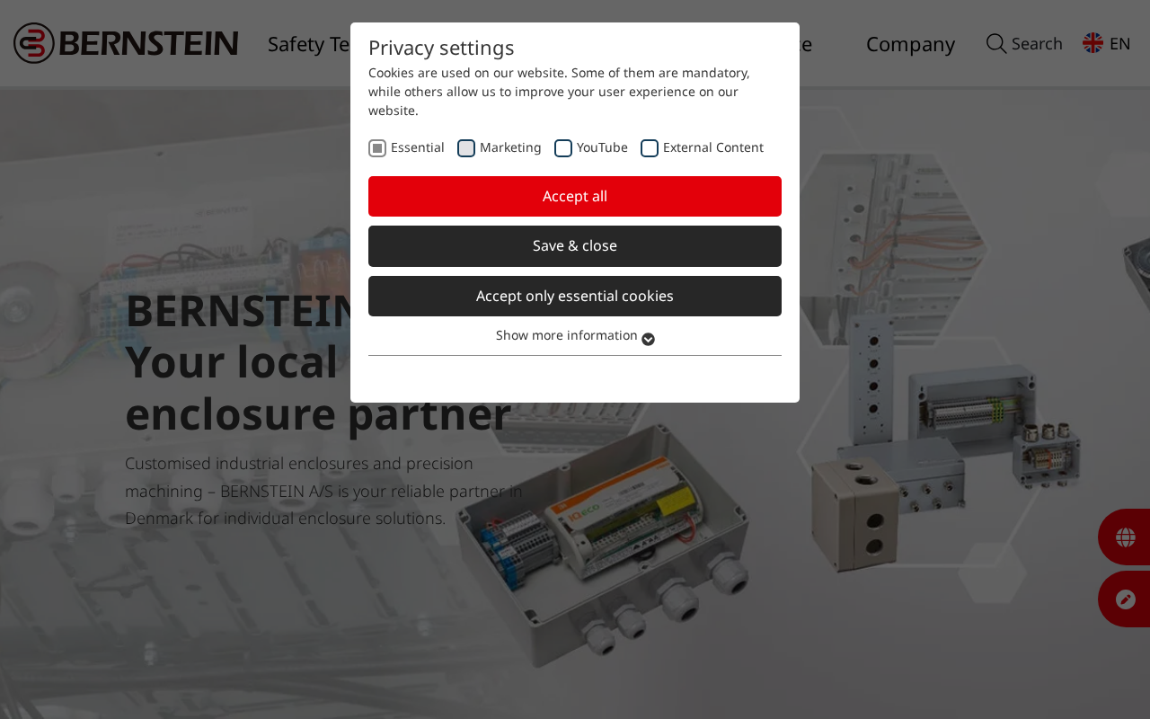Click the search magnifier icon
The image size is (1150, 719).
coord(996,43)
